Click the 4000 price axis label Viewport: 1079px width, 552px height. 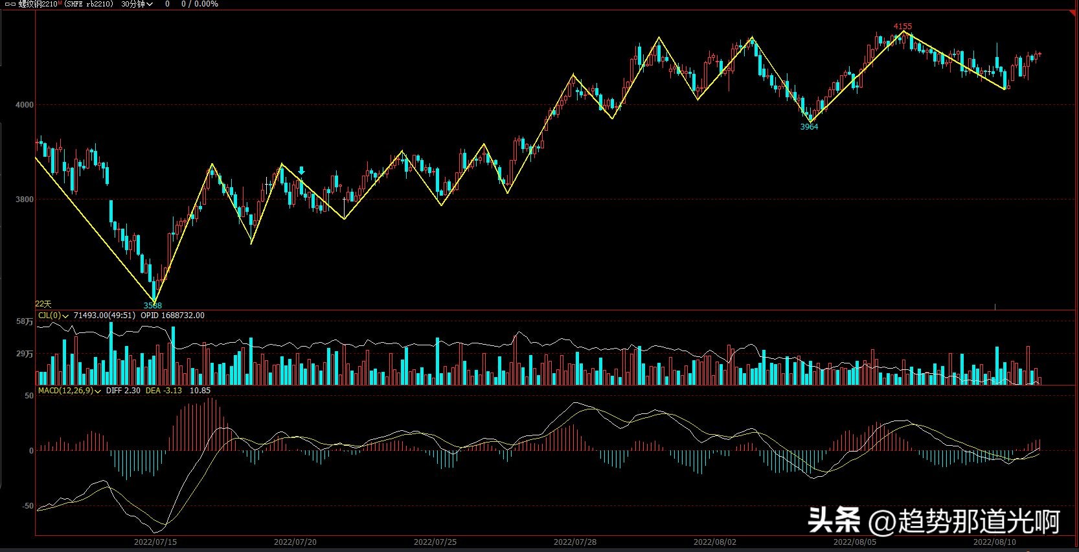point(25,105)
